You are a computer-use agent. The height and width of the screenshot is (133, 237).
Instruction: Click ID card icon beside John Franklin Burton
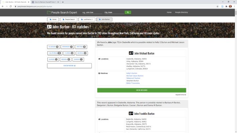coord(131,113)
